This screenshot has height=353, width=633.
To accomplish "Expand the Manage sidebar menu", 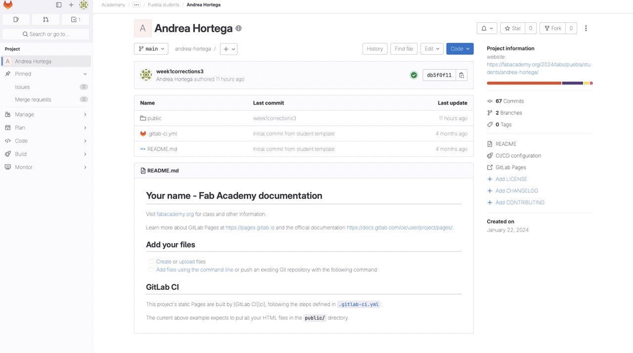I will (46, 115).
